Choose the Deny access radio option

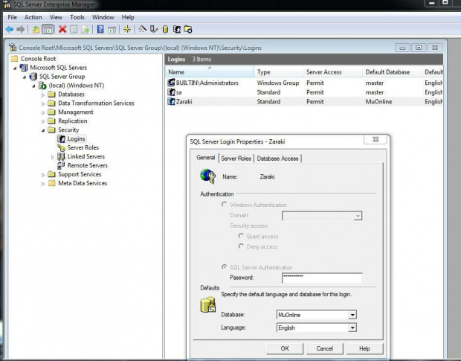(x=241, y=246)
